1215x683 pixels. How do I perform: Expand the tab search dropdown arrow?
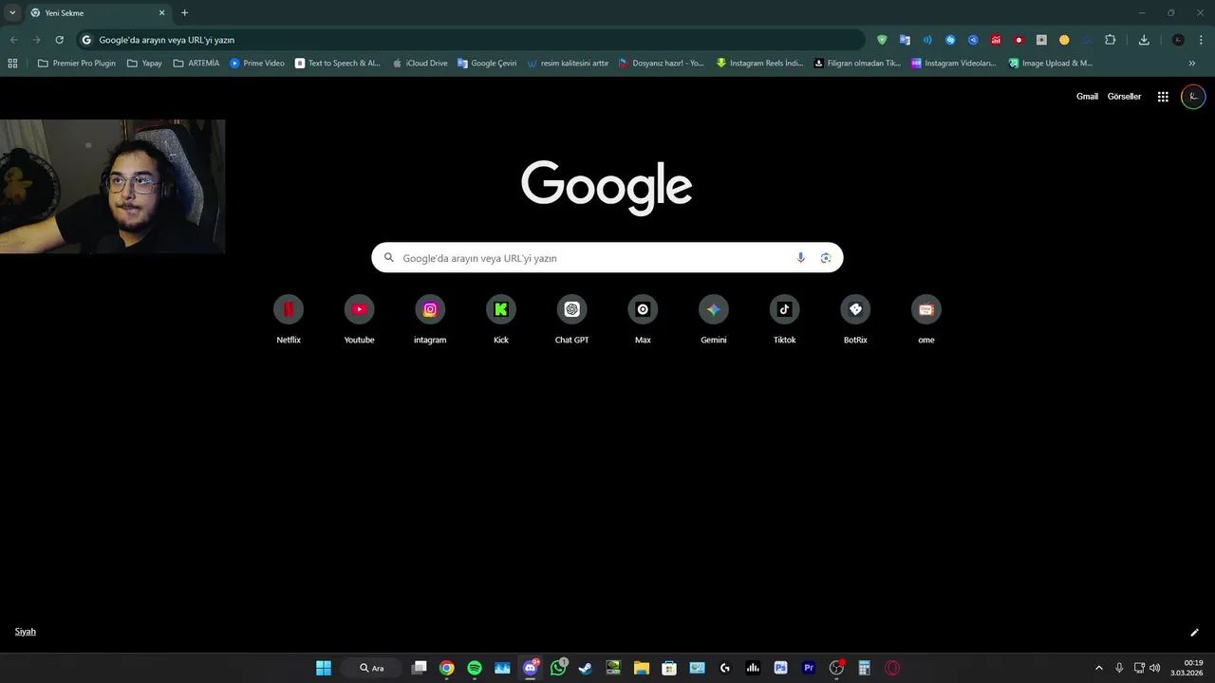click(x=12, y=12)
